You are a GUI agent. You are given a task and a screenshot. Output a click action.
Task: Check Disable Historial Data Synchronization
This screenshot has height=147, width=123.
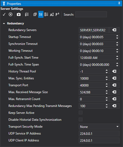(81, 119)
